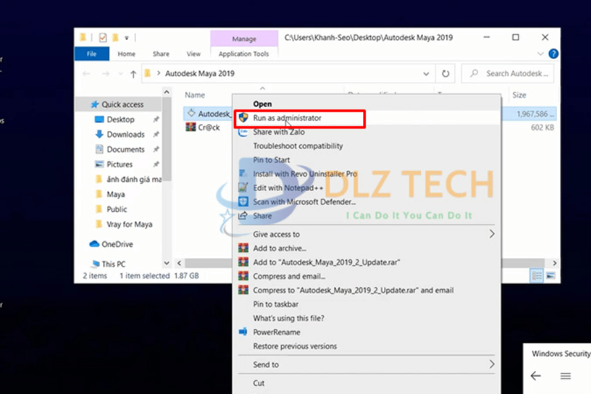Viewport: 591px width, 394px height.
Task: Switch to the details view toggle in status bar
Action: (x=537, y=276)
